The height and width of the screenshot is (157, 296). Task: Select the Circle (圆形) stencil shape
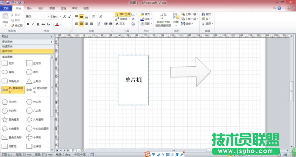pos(32,72)
